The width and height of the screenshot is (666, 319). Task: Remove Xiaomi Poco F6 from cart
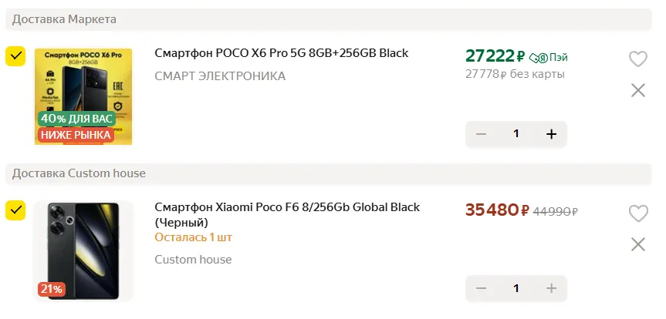click(x=637, y=244)
